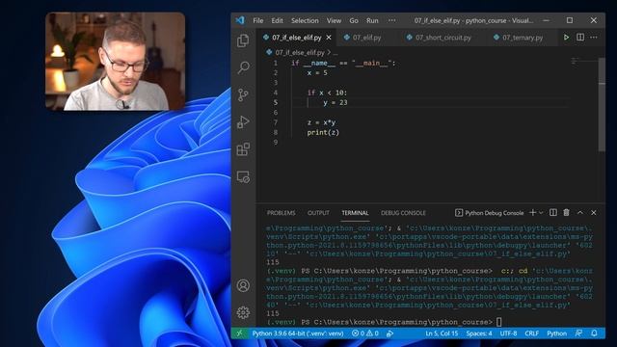Switch to the OUTPUT panel tab
Image resolution: width=617 pixels, height=347 pixels.
318,213
